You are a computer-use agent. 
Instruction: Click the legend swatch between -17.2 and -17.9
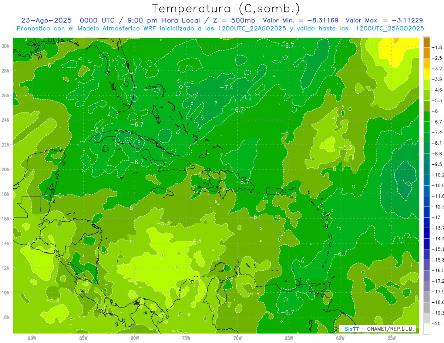[x=427, y=286]
